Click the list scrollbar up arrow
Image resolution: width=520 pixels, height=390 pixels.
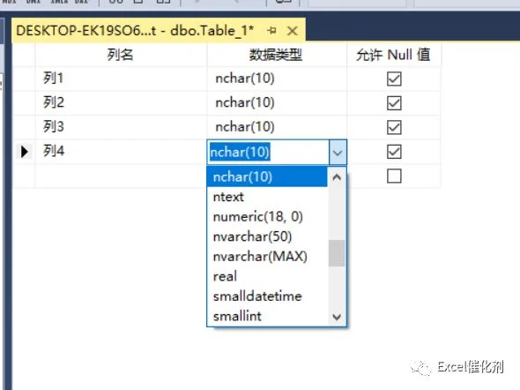pos(337,177)
